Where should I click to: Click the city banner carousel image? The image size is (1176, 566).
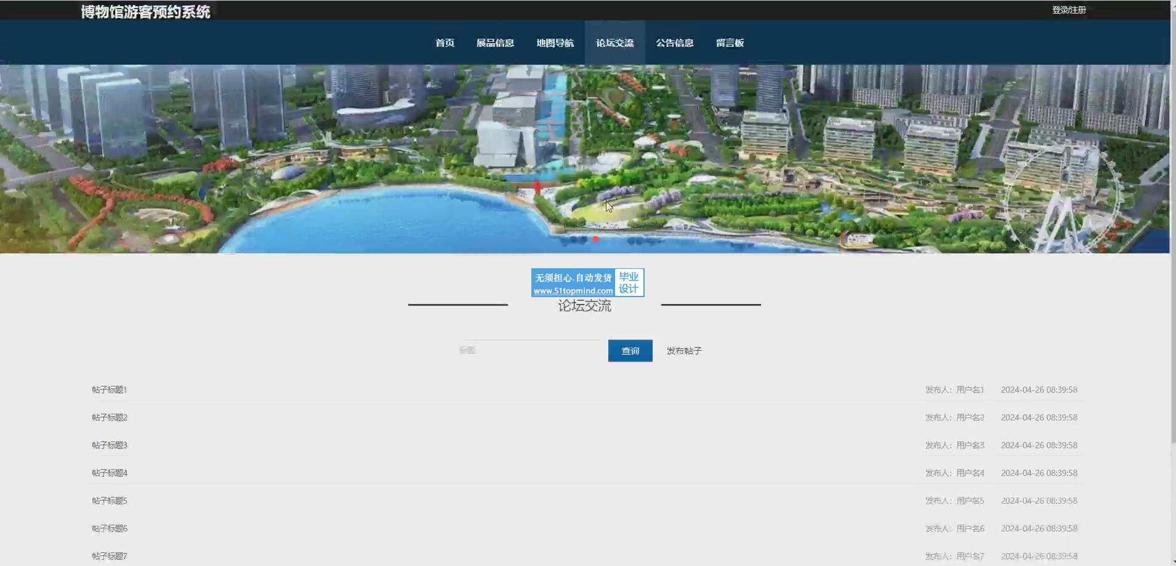pyautogui.click(x=585, y=159)
